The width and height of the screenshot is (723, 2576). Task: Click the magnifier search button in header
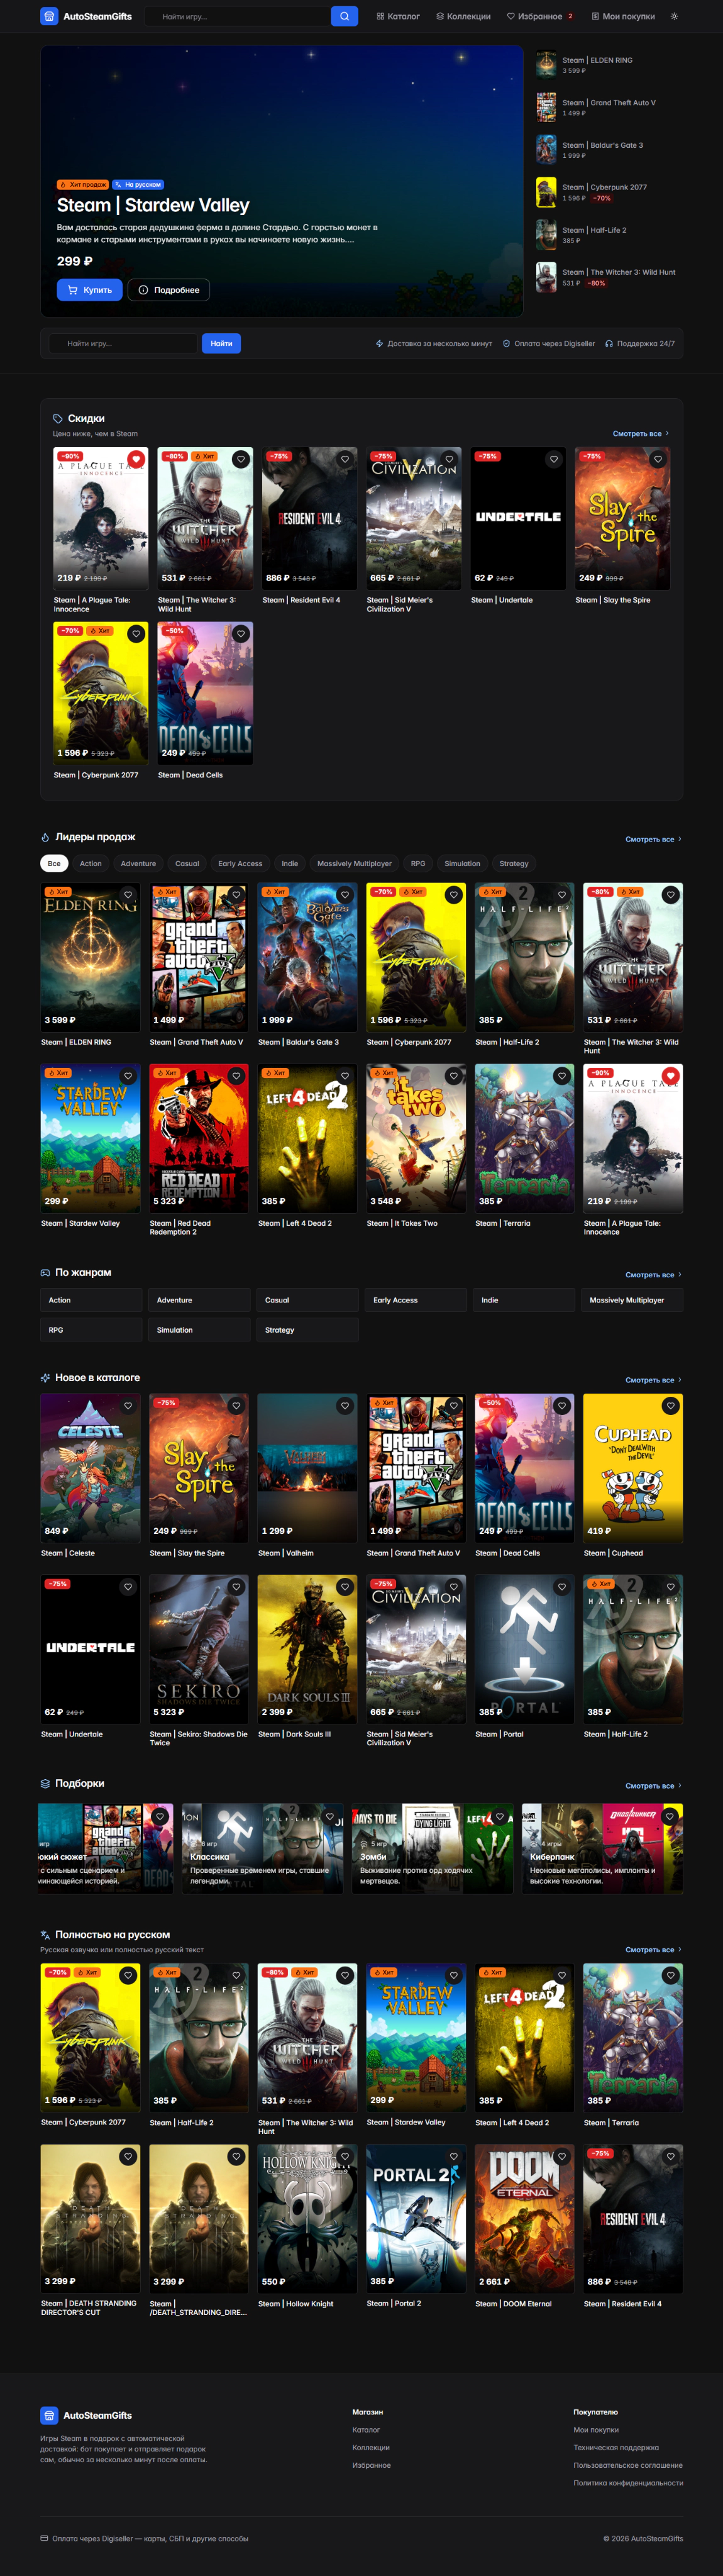click(x=344, y=16)
